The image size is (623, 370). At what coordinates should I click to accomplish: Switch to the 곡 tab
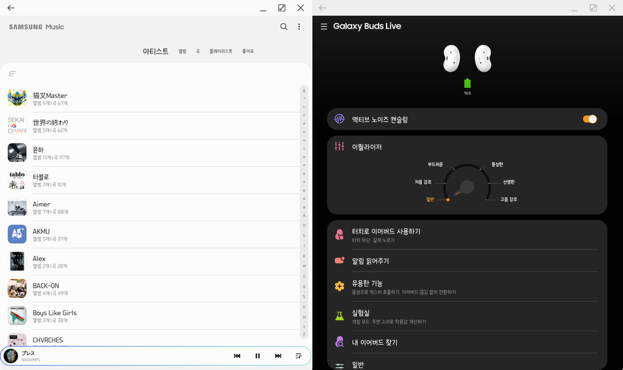pos(198,51)
